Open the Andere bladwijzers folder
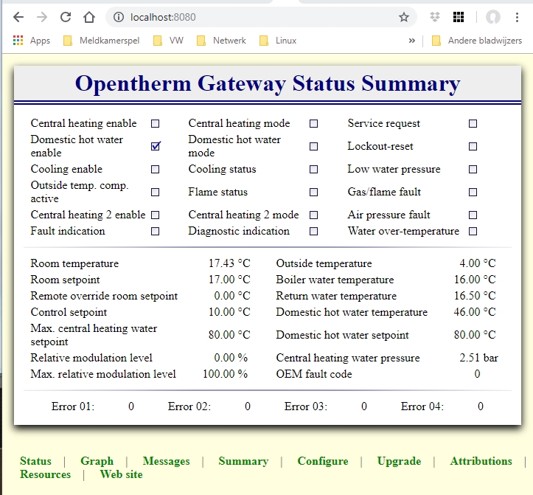 tap(477, 41)
